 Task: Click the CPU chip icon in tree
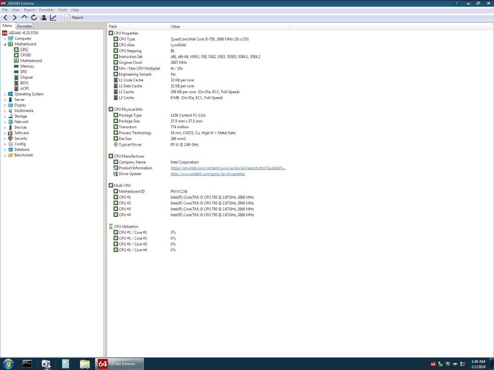tap(16, 50)
